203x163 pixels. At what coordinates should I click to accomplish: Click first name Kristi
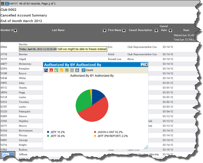coord(111,54)
